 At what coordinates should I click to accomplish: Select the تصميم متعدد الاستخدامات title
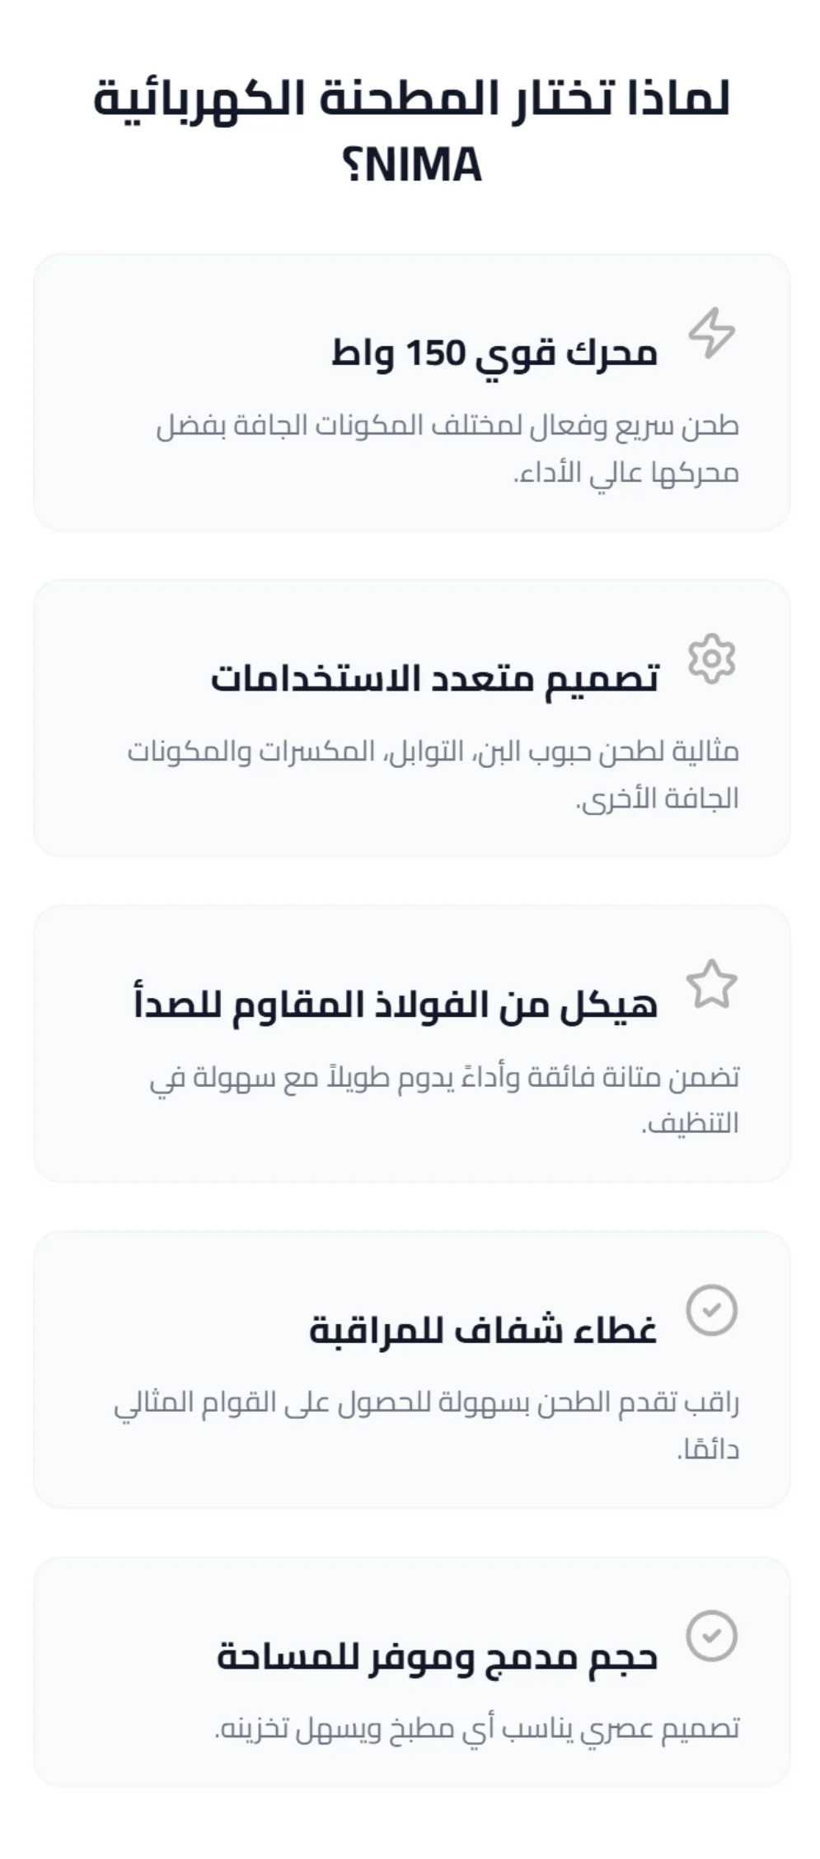coord(434,680)
